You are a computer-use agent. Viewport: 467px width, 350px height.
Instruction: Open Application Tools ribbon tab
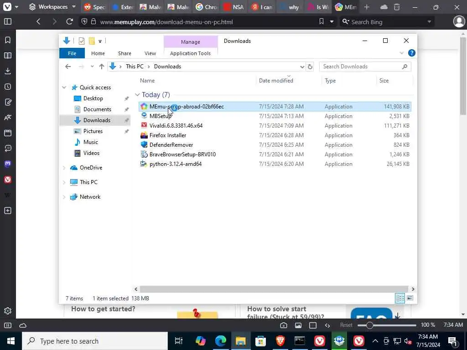pyautogui.click(x=190, y=53)
